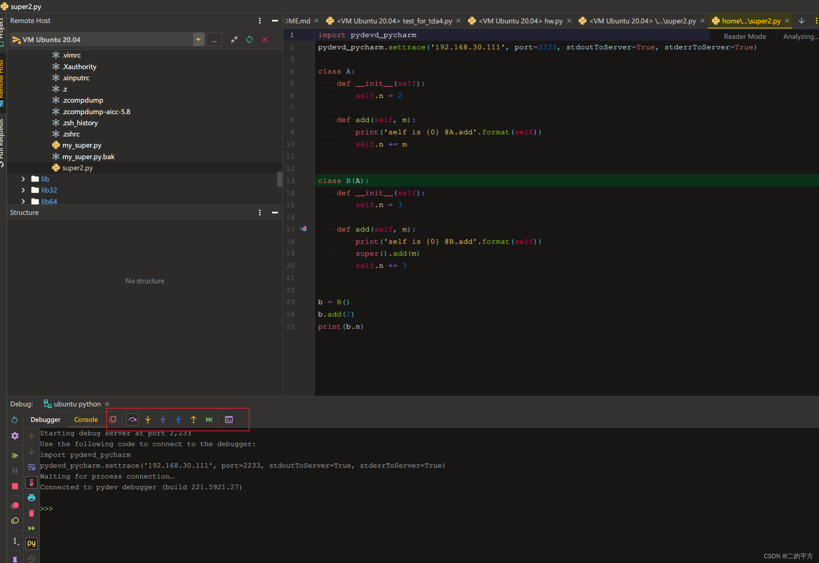Click Run to Cursor icon
The image size is (819, 563).
(209, 419)
